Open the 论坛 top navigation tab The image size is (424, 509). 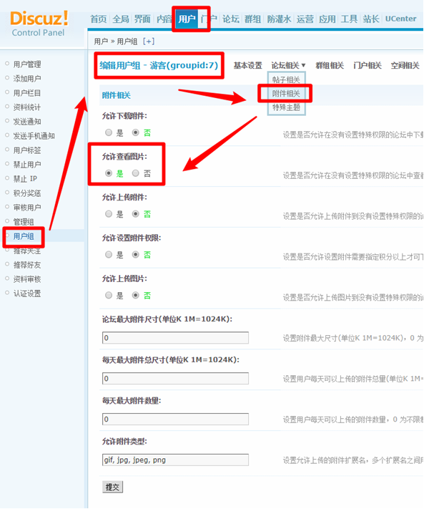point(231,19)
